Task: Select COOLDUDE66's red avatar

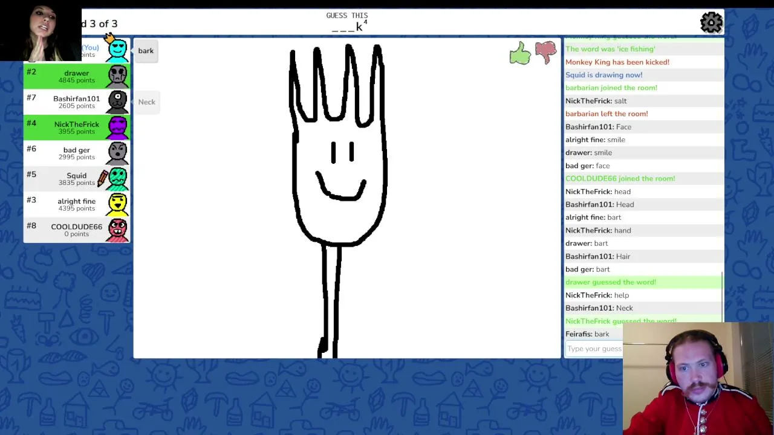Action: [x=117, y=230]
